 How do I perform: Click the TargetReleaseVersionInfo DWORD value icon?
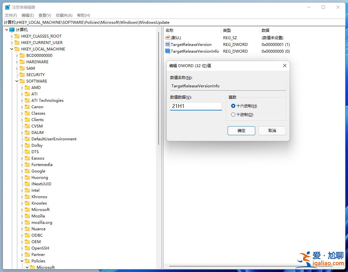[168, 51]
